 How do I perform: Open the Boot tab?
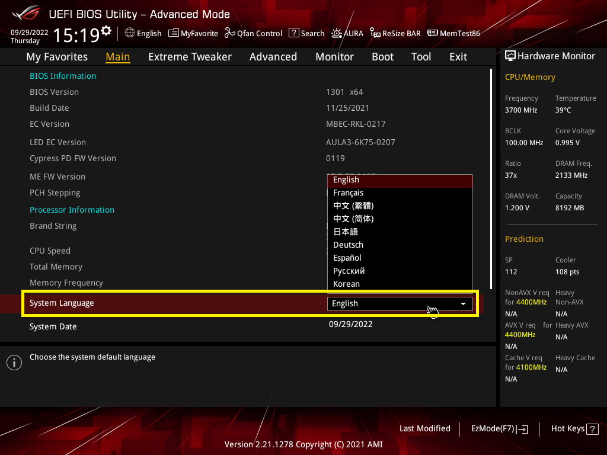coord(382,57)
